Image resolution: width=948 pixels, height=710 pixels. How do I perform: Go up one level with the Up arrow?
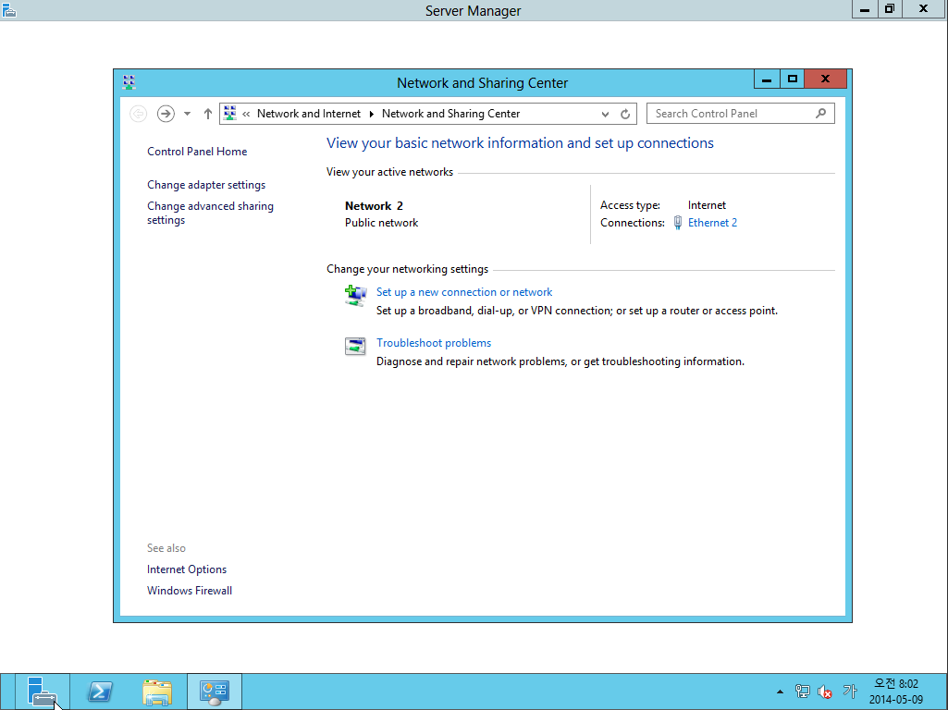pos(208,114)
